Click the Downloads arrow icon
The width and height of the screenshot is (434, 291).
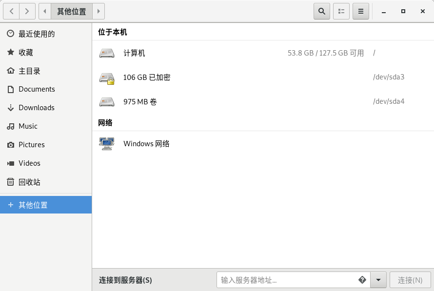click(x=11, y=108)
